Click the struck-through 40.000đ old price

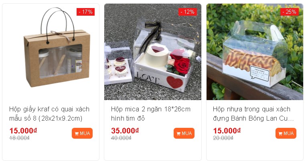click(121, 138)
